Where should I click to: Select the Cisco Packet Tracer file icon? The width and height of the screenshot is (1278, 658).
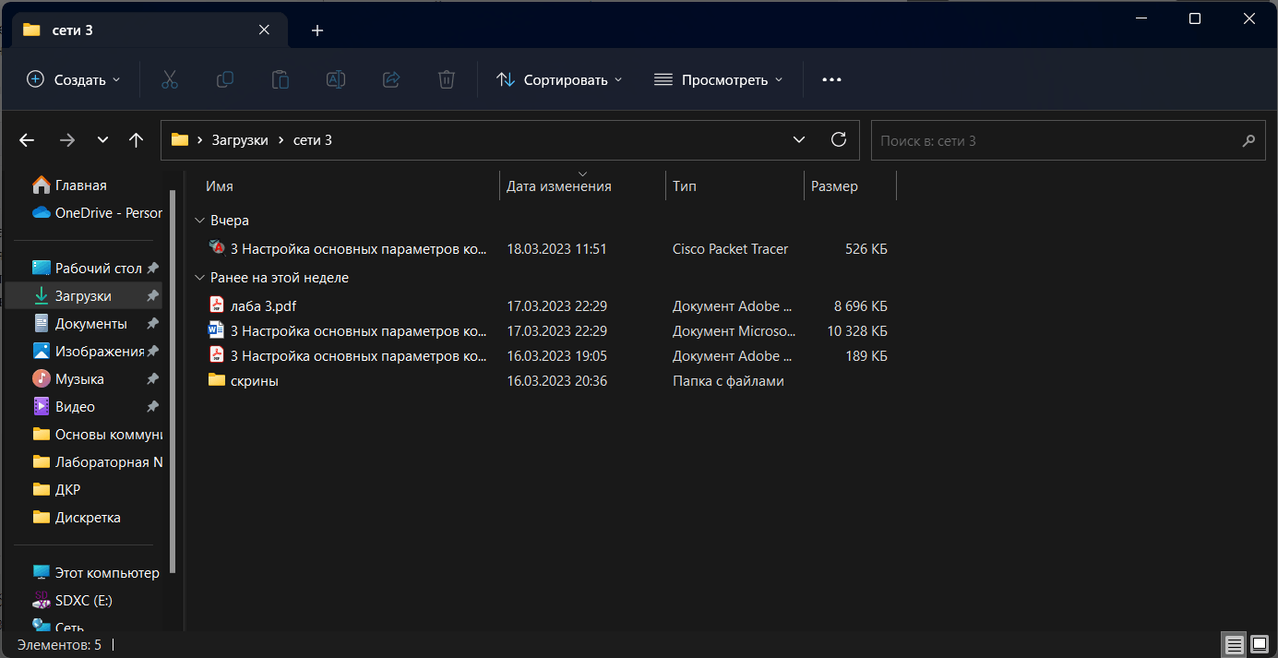pos(217,247)
